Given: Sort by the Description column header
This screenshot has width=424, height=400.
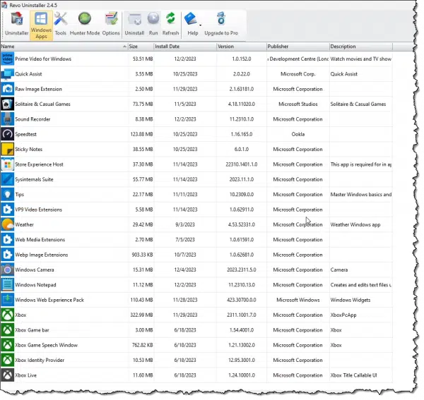Looking at the screenshot, I should 361,47.
